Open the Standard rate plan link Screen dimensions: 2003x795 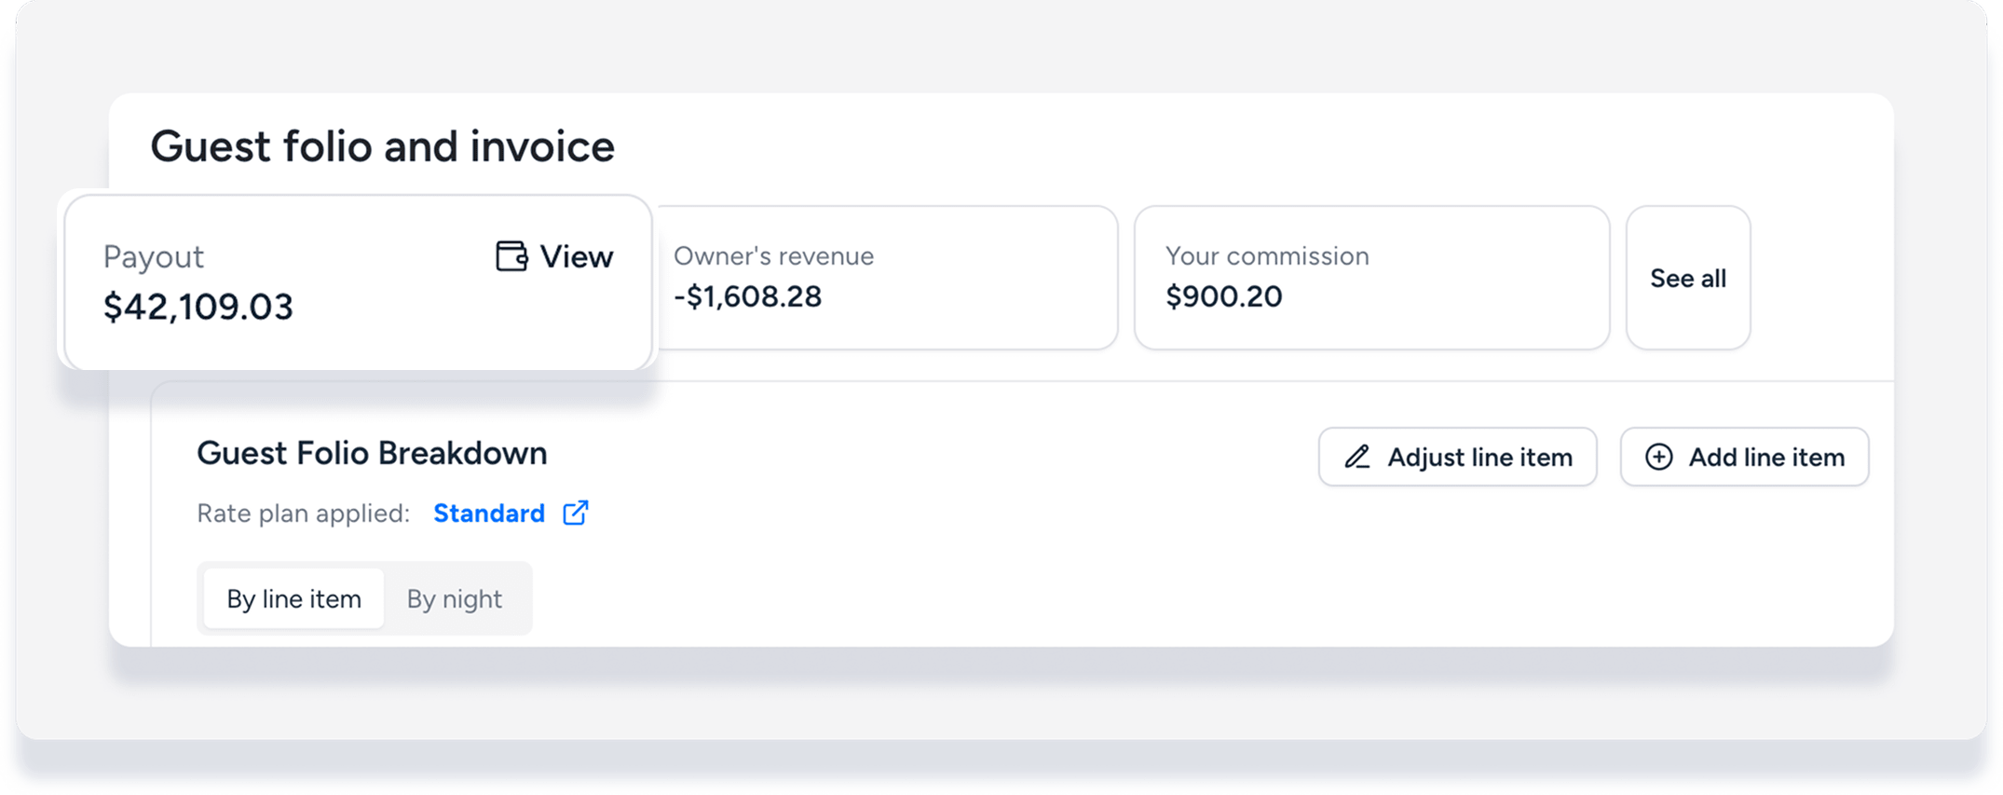pos(489,514)
